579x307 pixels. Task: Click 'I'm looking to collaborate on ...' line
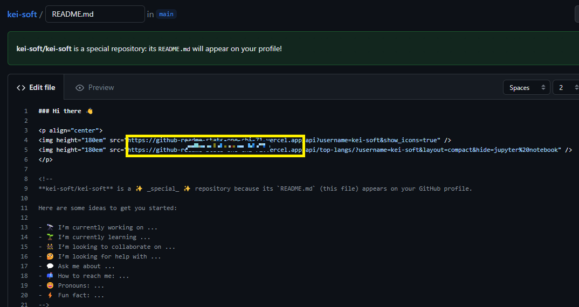pos(107,247)
